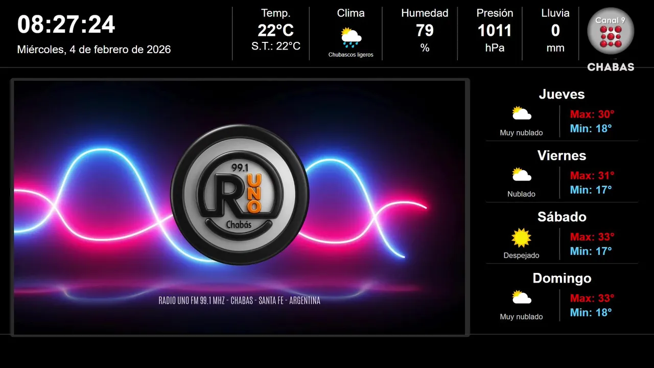
Task: Click the 1011 pressure value
Action: click(495, 31)
